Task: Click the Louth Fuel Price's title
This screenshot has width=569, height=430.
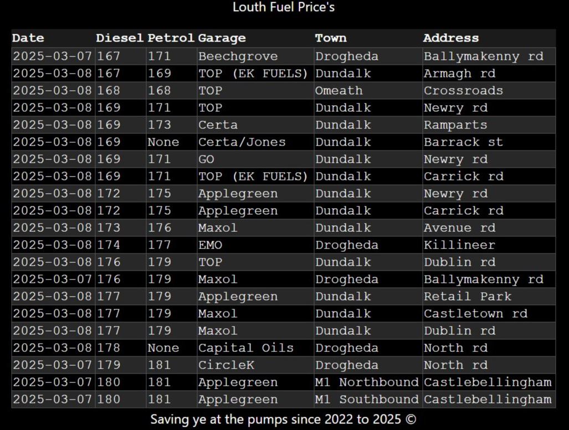Action: coord(284,7)
